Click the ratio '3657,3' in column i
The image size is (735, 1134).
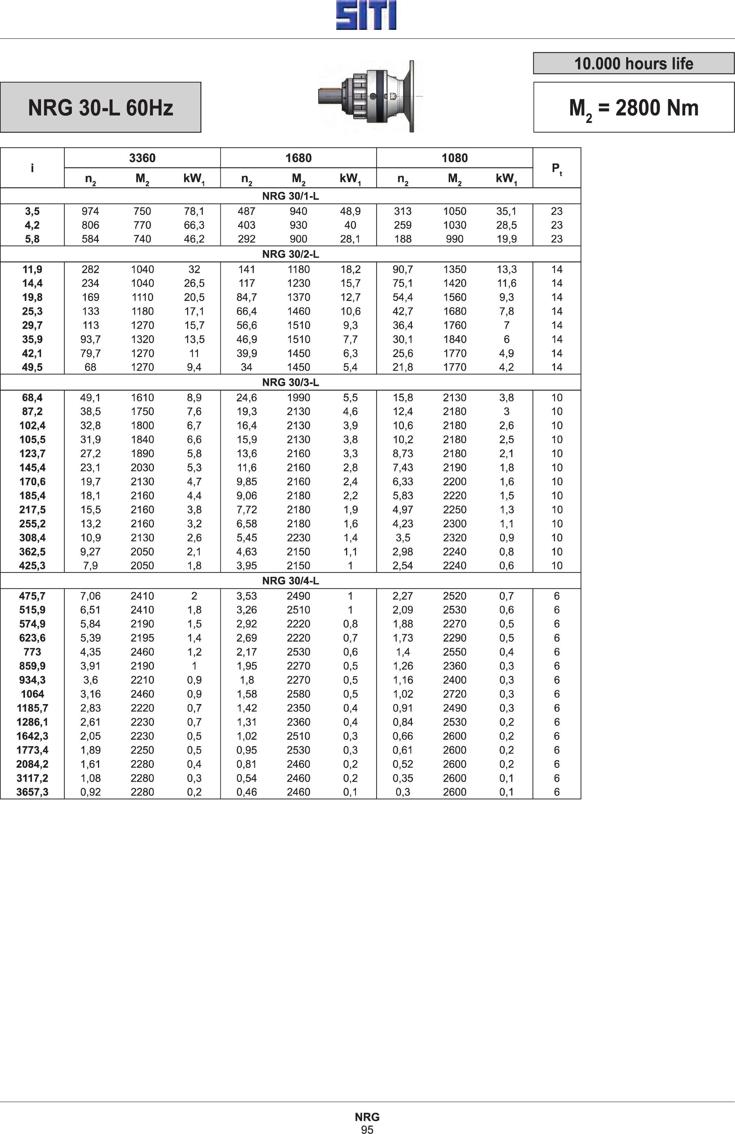click(32, 792)
